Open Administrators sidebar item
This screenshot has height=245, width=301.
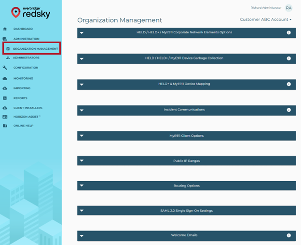point(26,58)
